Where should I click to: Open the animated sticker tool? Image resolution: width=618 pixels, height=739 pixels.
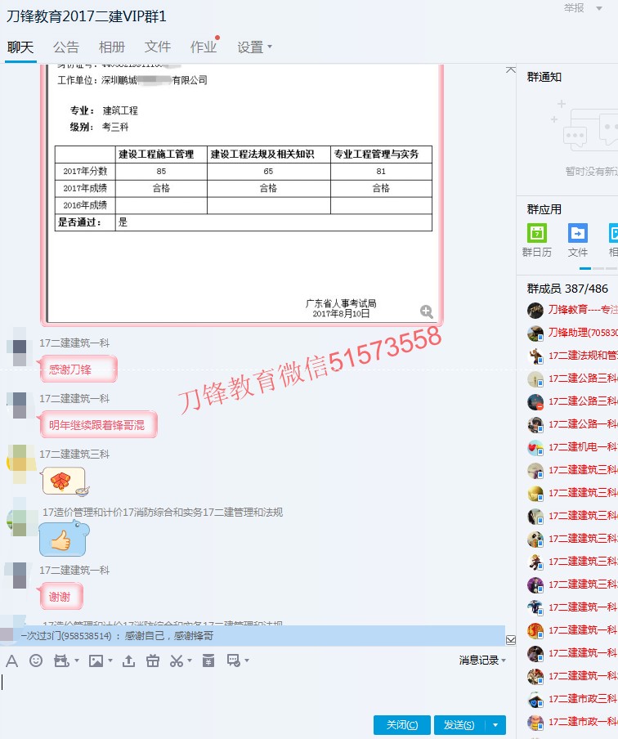[x=61, y=661]
